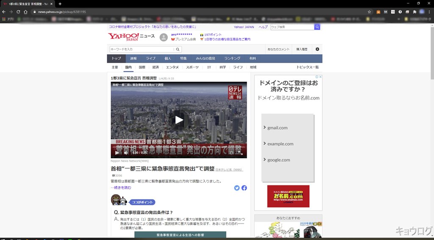Select the 経済 category

coord(156,67)
